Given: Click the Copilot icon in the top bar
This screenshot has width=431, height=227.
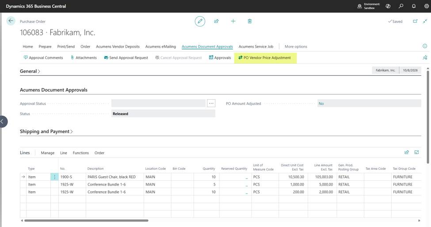Looking at the screenshot, I should pyautogui.click(x=388, y=6).
